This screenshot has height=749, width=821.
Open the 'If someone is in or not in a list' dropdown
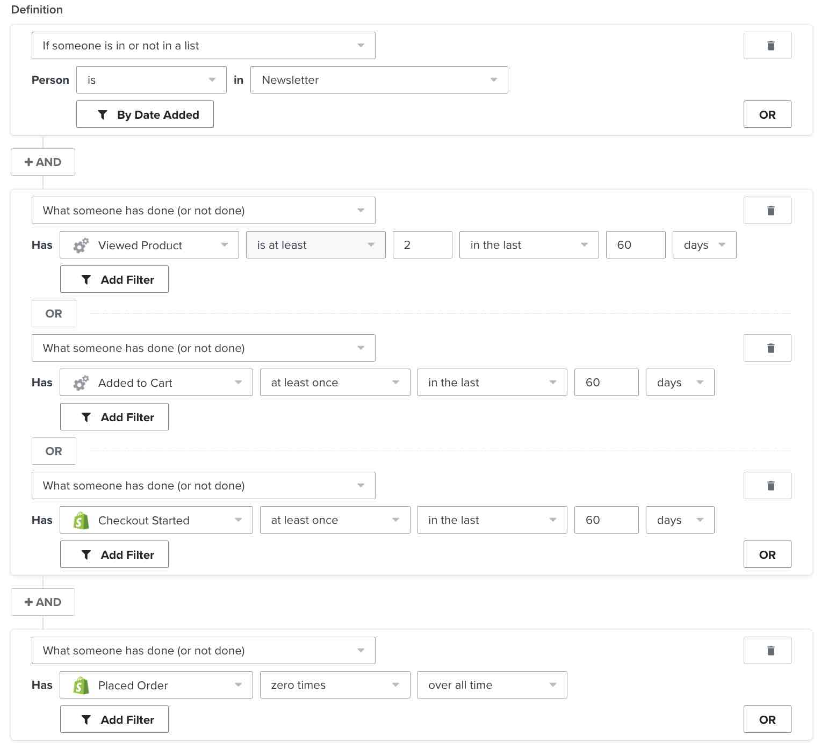[x=203, y=46]
